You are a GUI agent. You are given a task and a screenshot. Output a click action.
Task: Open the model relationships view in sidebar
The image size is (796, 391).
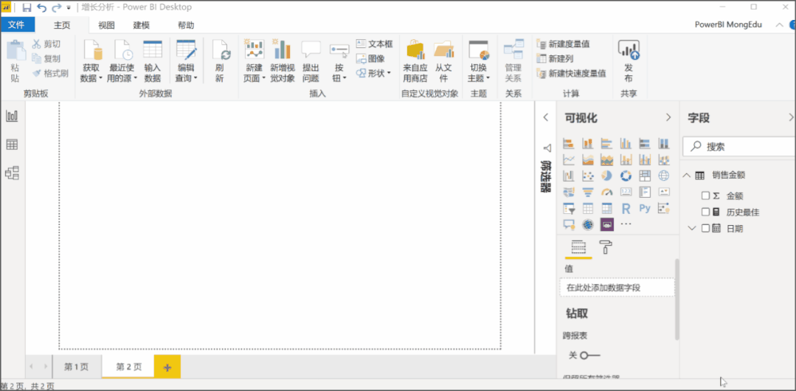(12, 173)
